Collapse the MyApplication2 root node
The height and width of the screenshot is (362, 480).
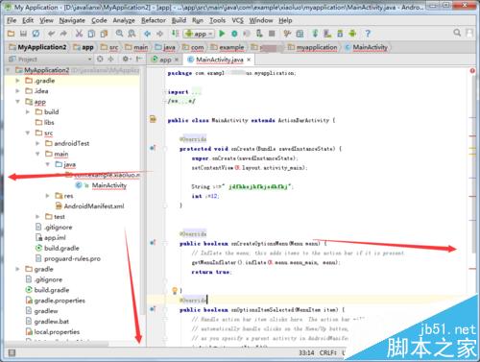tap(9, 70)
